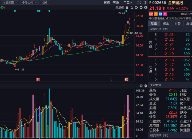The height and width of the screenshot is (139, 192).
Task: Select the 财务 tab
Action: coord(178,23)
